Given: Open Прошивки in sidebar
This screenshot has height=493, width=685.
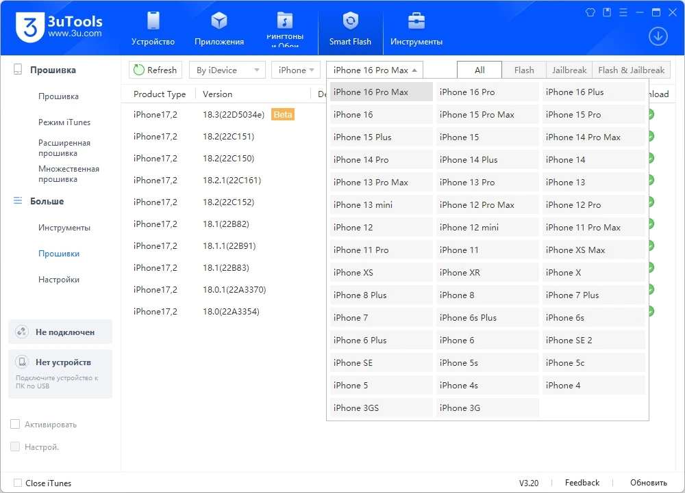Looking at the screenshot, I should [58, 254].
